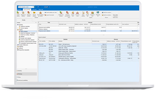Click the Správa verzí icon
The height and width of the screenshot is (107, 155).
coord(73,13)
